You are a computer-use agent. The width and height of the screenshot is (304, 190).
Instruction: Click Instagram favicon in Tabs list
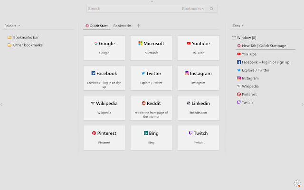point(239,78)
